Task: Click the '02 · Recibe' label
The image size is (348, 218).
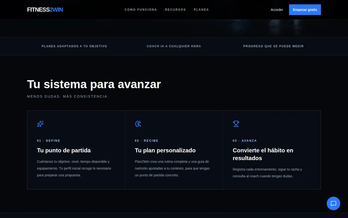Action: click(146, 141)
